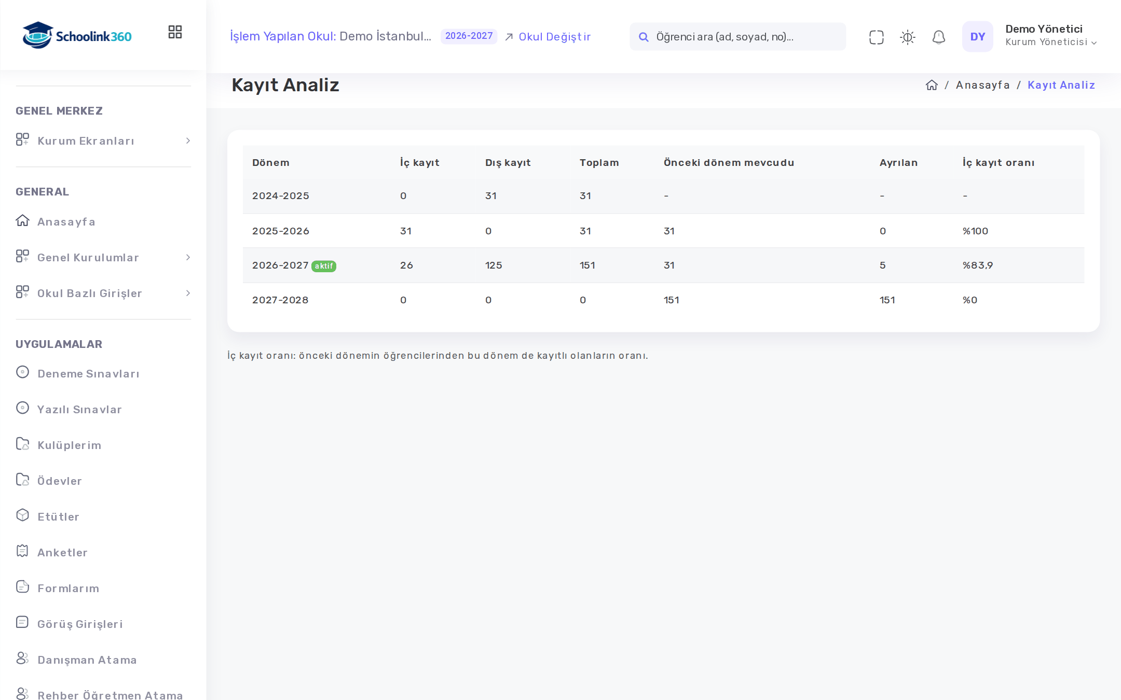The image size is (1121, 700).
Task: Click the search magnifier icon
Action: [x=644, y=37]
